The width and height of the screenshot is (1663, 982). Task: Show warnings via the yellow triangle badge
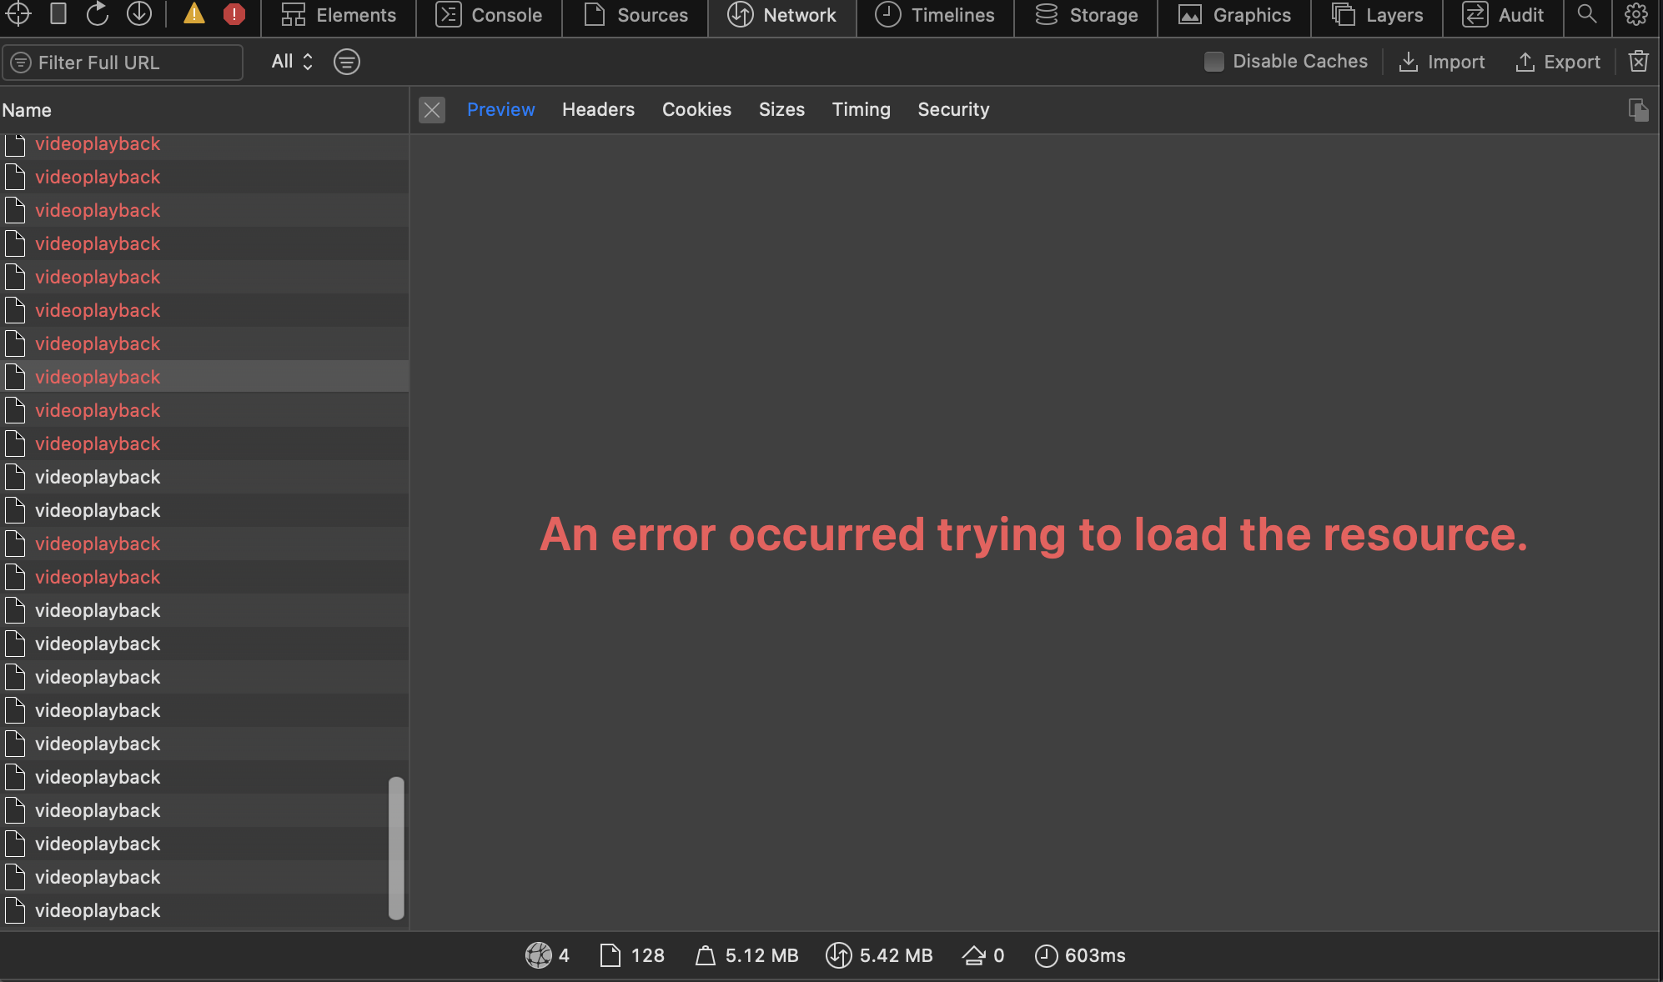[193, 14]
